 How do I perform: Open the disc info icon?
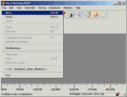(x=88, y=14)
